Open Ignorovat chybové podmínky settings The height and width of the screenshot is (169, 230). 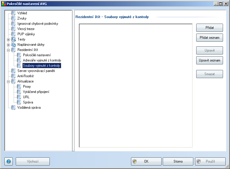pyautogui.click(x=38, y=24)
